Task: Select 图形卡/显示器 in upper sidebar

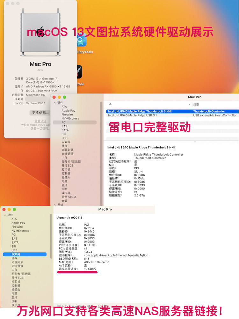Action: click(71, 161)
